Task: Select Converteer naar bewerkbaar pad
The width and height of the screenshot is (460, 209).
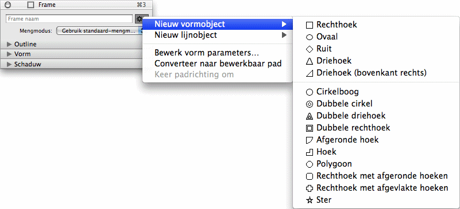Action: point(218,64)
